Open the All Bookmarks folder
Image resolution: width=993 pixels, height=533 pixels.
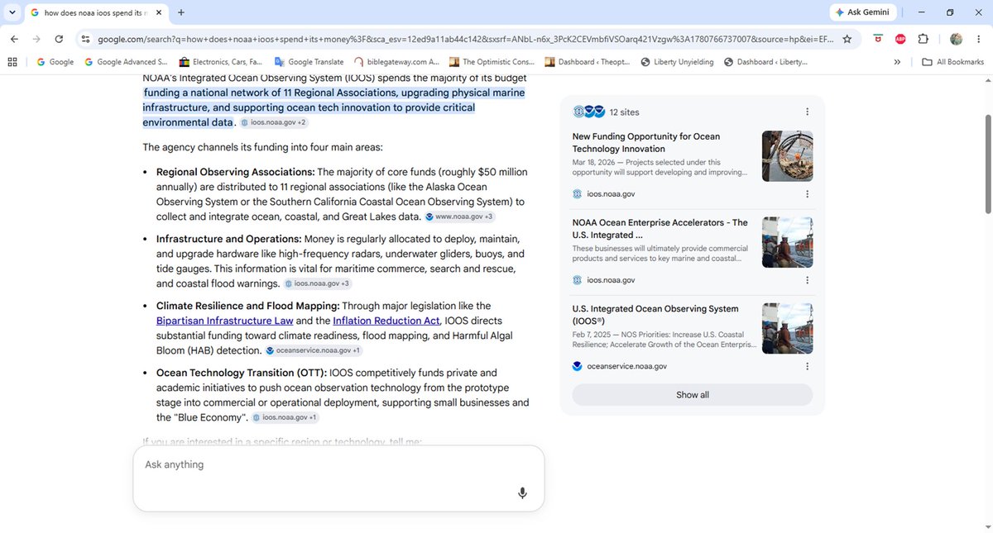(x=953, y=61)
